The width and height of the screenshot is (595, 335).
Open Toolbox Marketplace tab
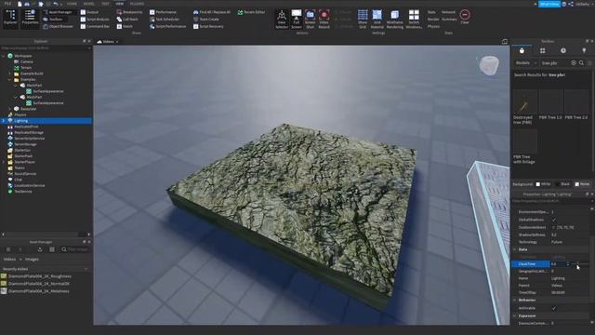click(522, 50)
